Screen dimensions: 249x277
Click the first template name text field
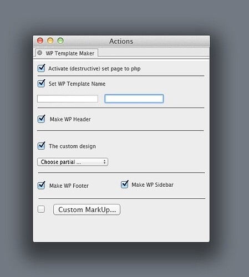tap(68, 99)
